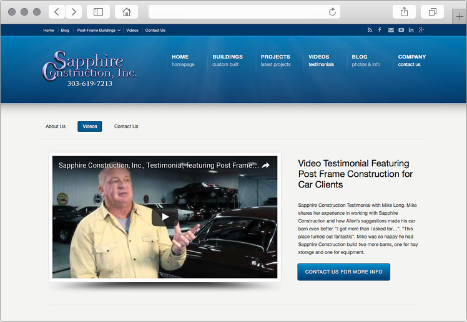Switch to the About Us tab

click(56, 126)
